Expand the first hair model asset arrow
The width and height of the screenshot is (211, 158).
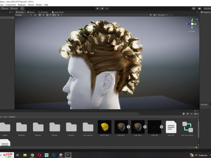(128, 127)
